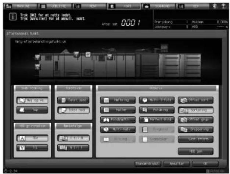
Task: Select Multi-halv fold option
Action: [x=118, y=129]
